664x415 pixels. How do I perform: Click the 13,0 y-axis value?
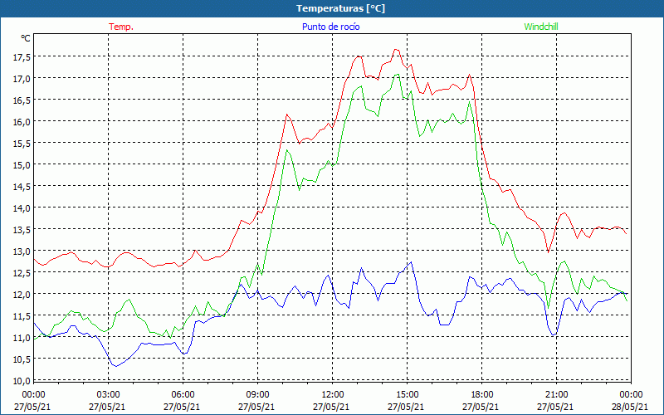point(21,252)
